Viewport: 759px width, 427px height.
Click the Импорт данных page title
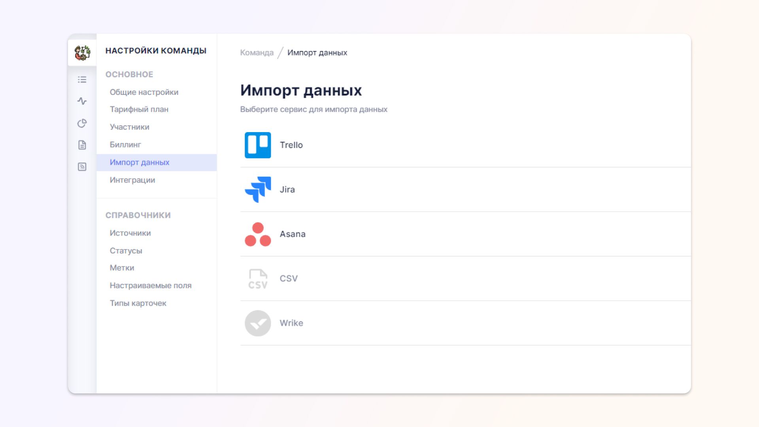tap(301, 90)
